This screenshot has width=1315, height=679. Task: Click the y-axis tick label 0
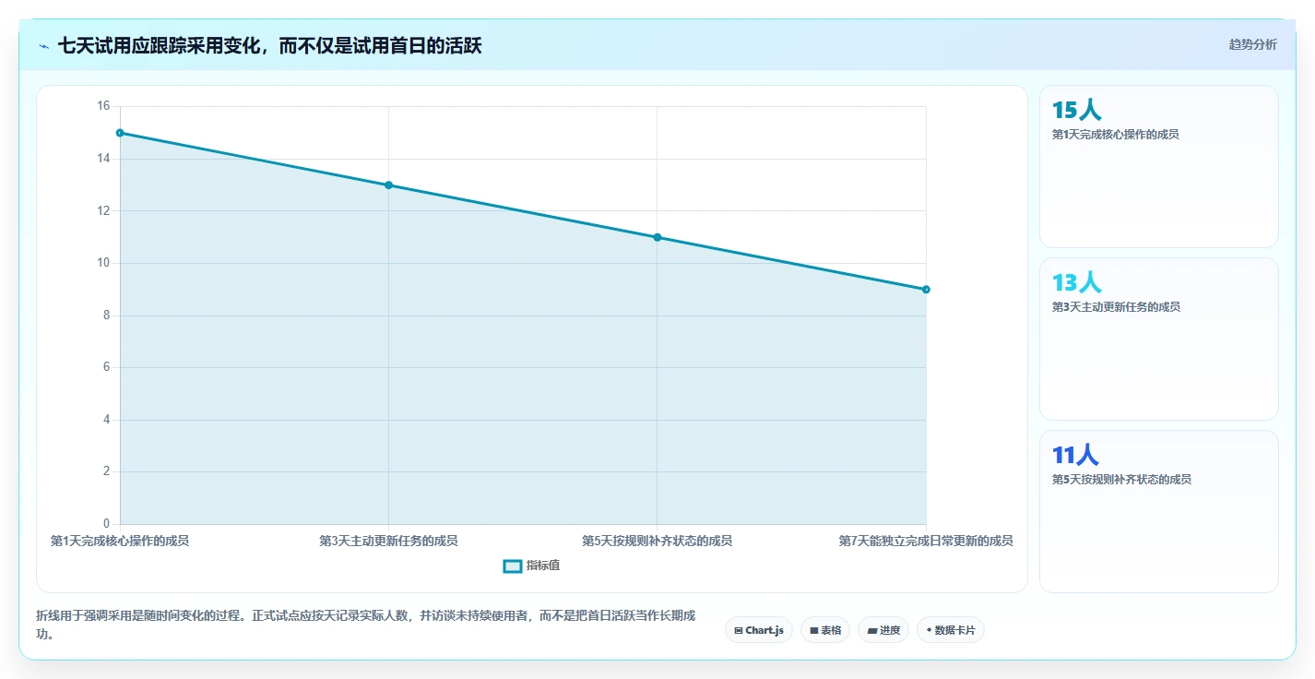pyautogui.click(x=107, y=524)
